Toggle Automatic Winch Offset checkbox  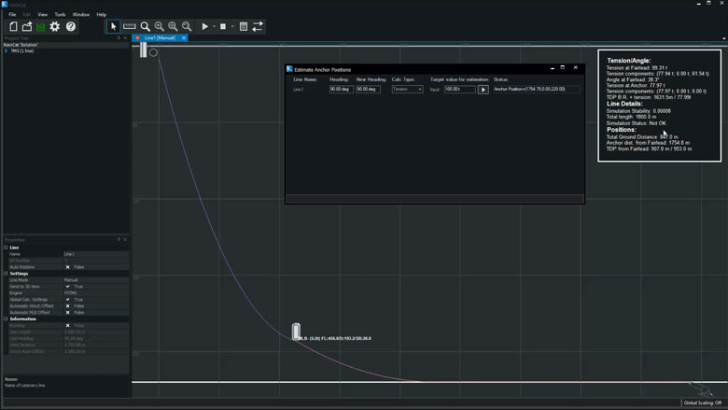coord(68,305)
